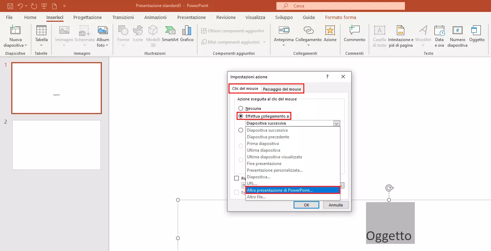Image resolution: width=491 pixels, height=251 pixels.
Task: Insert SmartArt graphic icon
Action: (x=170, y=31)
